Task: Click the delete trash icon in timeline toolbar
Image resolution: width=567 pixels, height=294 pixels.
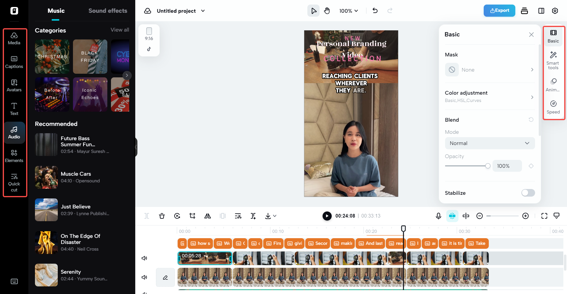Action: (162, 216)
